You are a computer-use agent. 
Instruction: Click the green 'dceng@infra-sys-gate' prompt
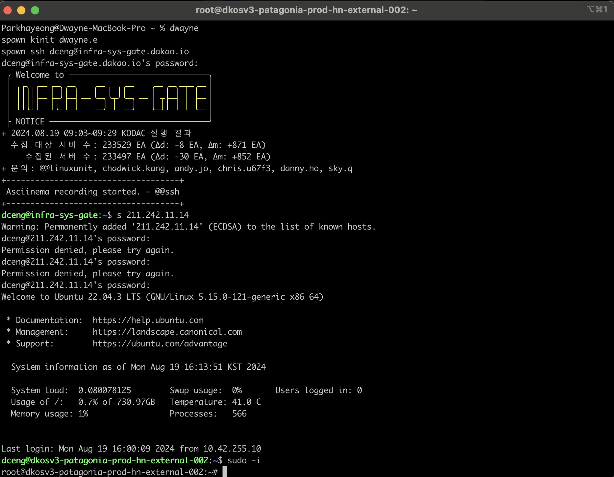49,215
